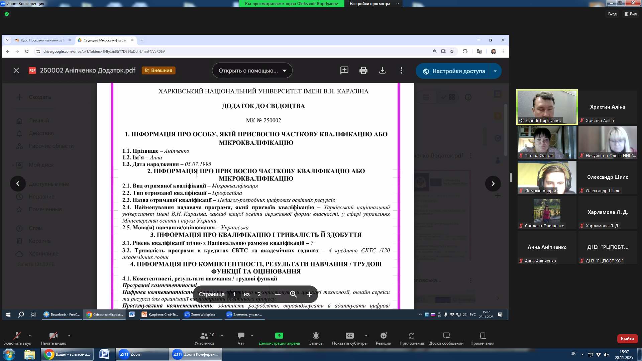Click the Zoom Reactions icon
This screenshot has height=361, width=642.
coord(383,336)
